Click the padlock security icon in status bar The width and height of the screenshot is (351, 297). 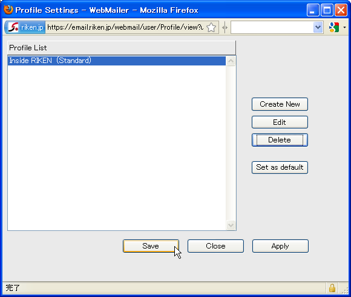click(x=332, y=287)
